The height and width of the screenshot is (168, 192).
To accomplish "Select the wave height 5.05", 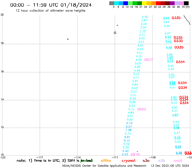I will point(138,63).
